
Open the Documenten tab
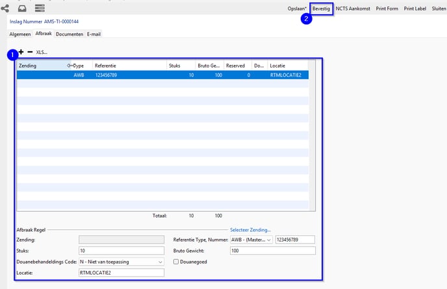(x=70, y=34)
